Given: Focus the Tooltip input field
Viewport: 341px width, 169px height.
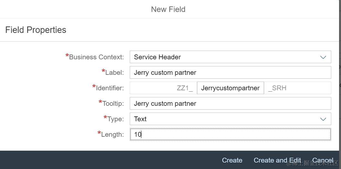Looking at the screenshot, I should (230, 104).
